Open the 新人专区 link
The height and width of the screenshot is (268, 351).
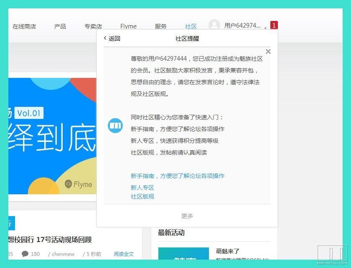point(142,188)
